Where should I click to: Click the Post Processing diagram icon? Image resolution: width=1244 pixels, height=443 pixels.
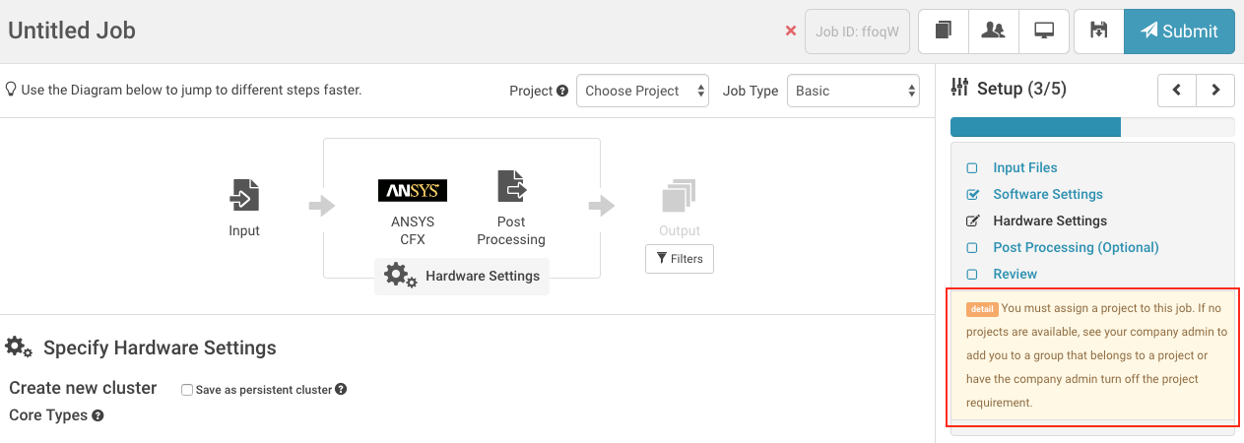pos(511,187)
